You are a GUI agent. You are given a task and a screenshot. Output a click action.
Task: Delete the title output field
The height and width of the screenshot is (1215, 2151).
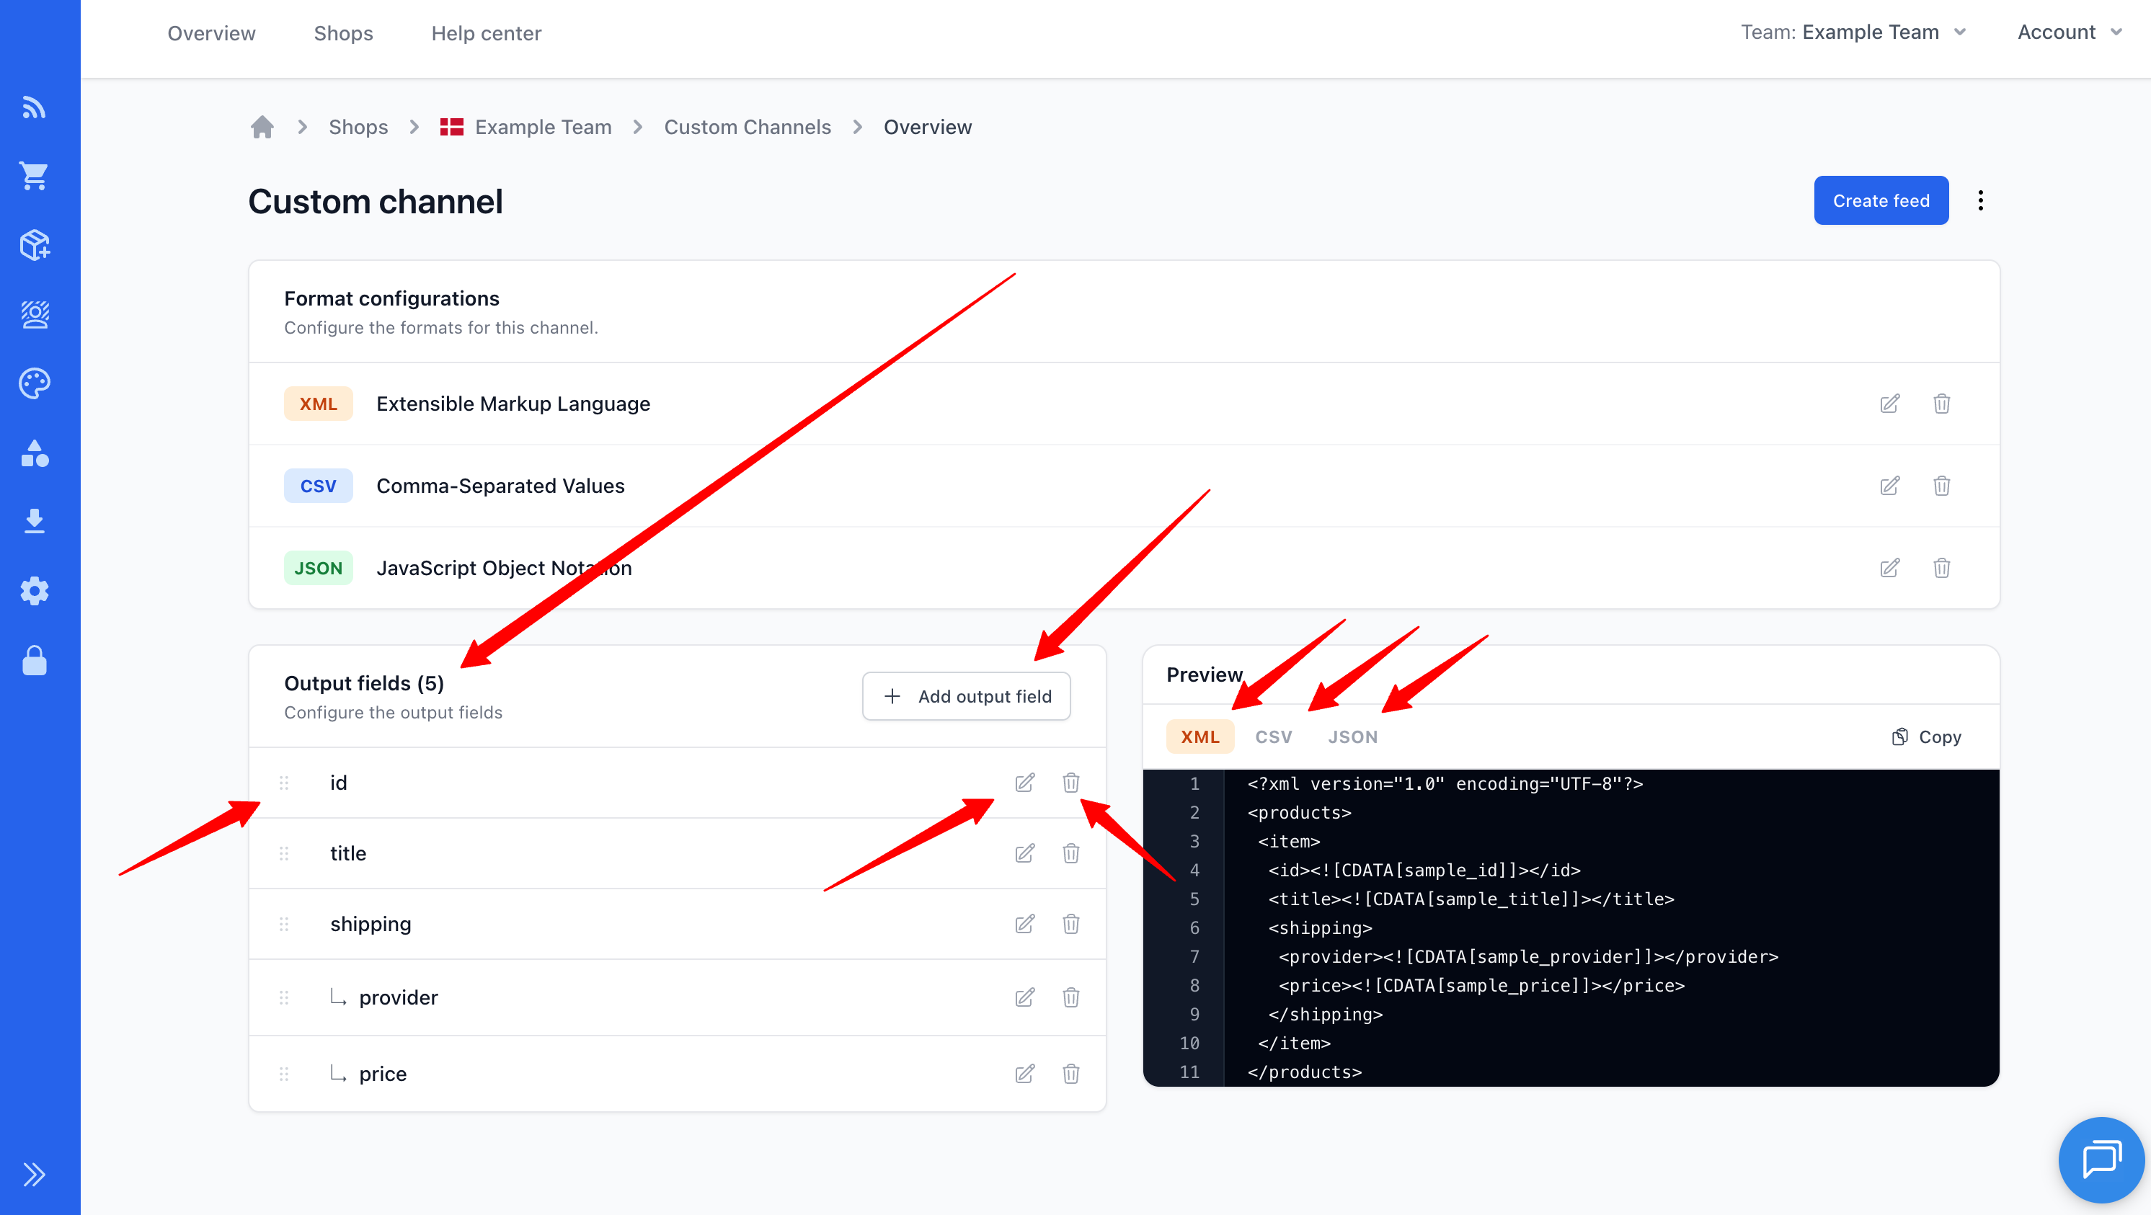tap(1070, 853)
